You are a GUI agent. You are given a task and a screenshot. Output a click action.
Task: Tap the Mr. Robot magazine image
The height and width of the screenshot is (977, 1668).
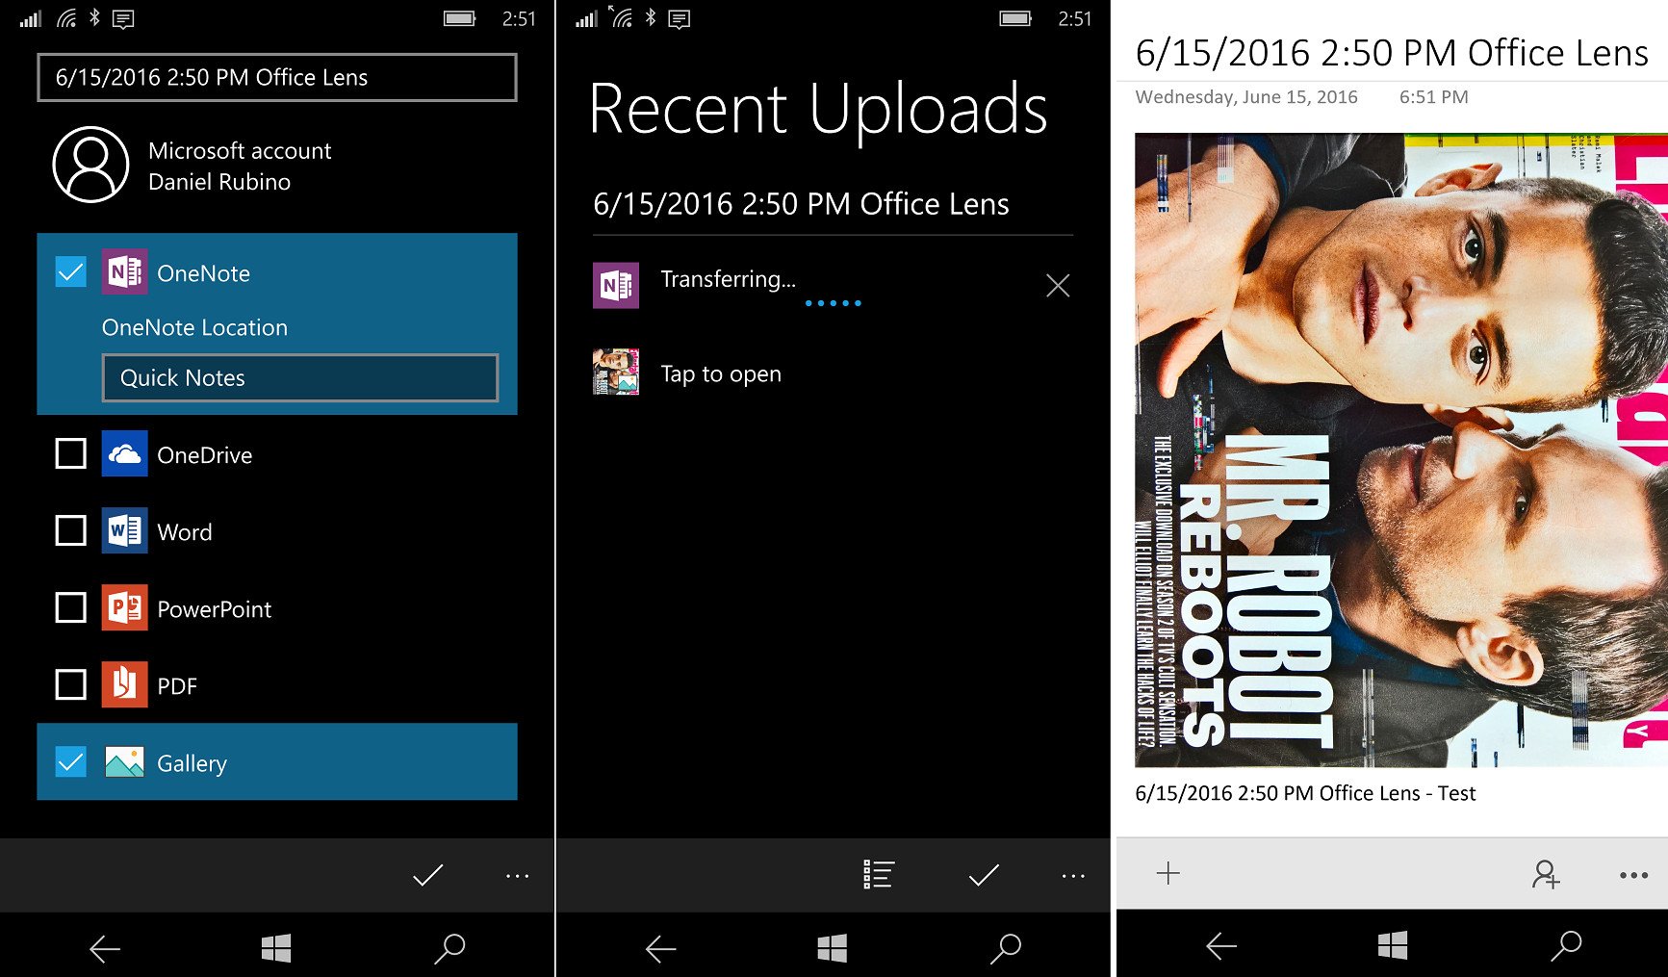1401,450
